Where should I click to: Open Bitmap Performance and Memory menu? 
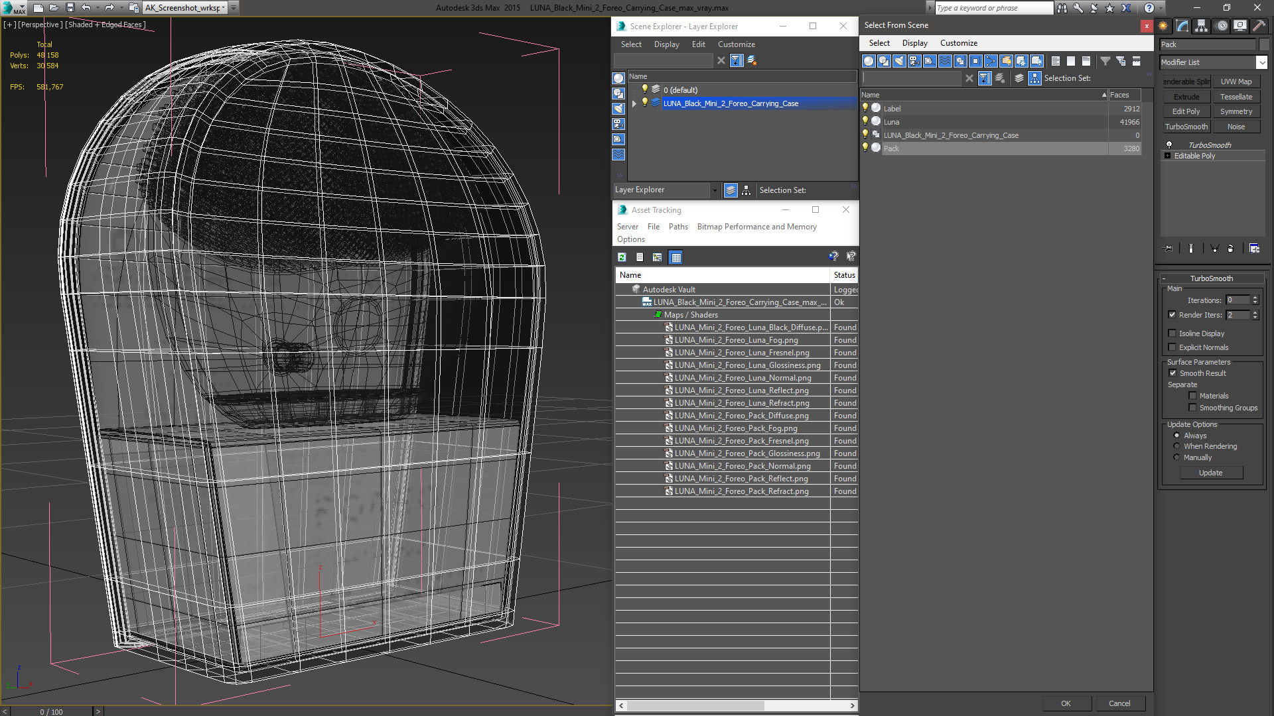[756, 227]
